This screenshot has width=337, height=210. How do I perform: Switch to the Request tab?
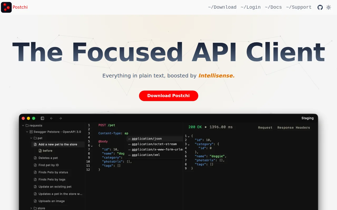tap(265, 128)
